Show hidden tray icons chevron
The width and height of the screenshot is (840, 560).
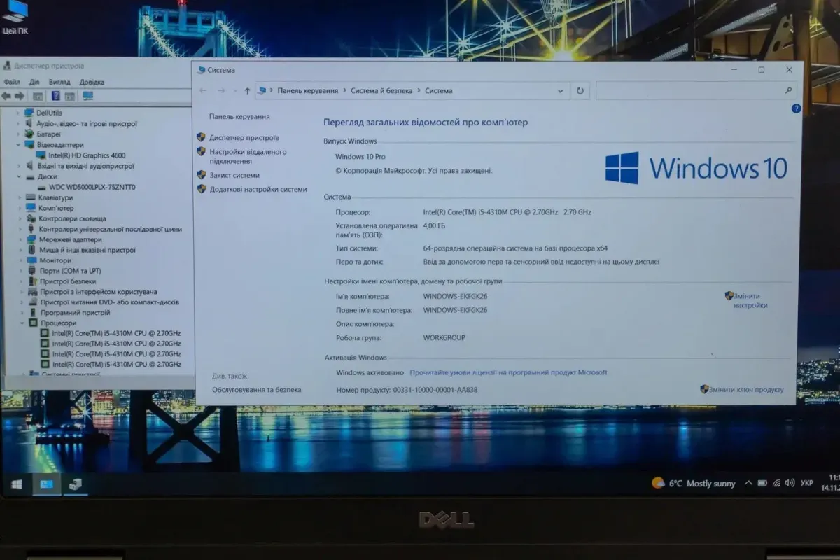(748, 483)
